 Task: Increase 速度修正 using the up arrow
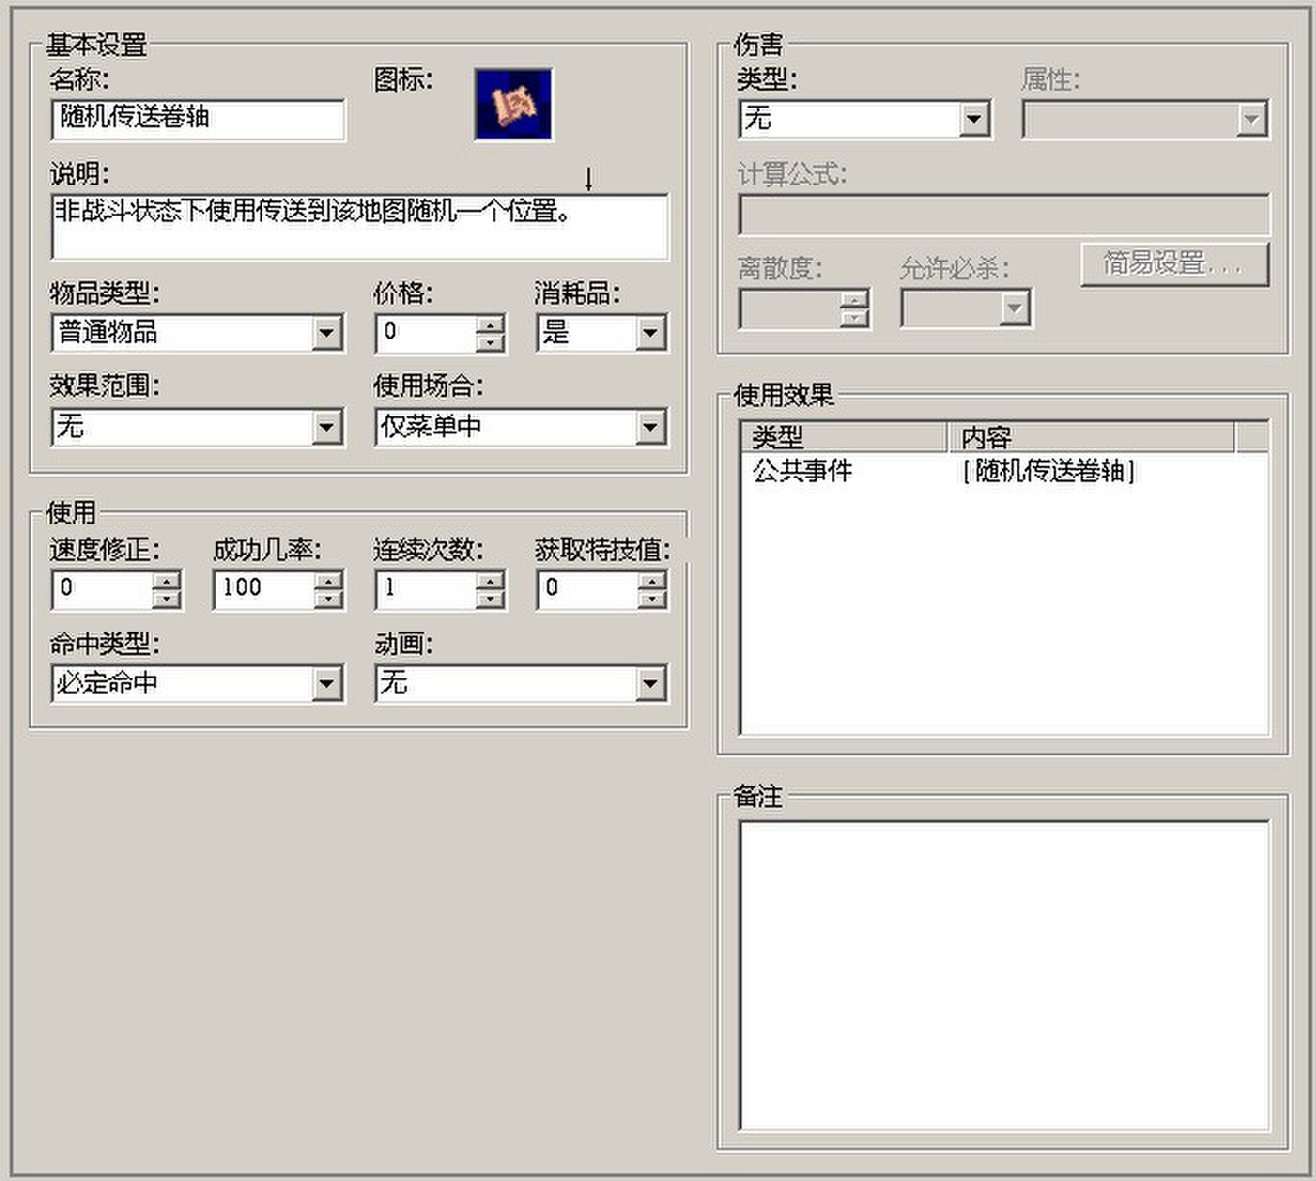tap(167, 580)
